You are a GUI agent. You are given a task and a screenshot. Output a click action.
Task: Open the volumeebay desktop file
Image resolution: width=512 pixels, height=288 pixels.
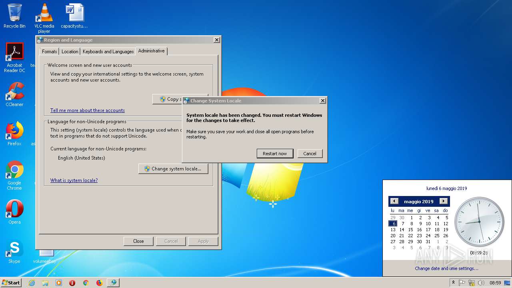point(45,256)
